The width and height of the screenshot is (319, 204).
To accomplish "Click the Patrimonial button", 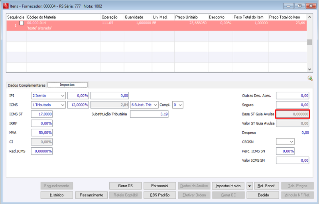I will click(x=160, y=186).
